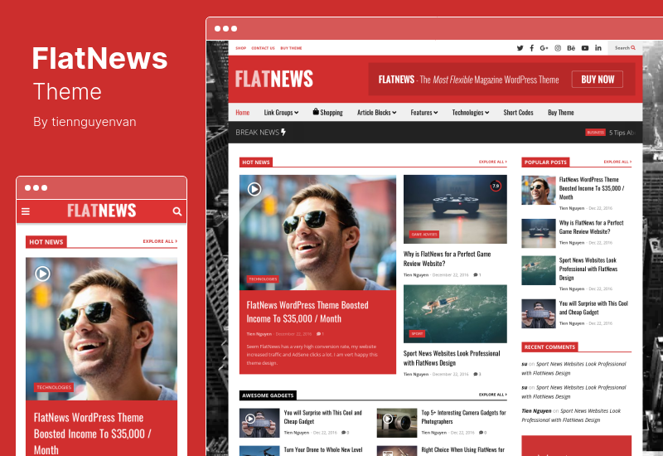This screenshot has height=456, width=663.
Task: Click the 7.9 review score badge
Action: point(496,186)
